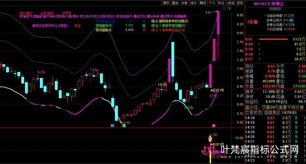Click the 交易状态 连续竞价 status line
The width and height of the screenshot is (306, 164).
pyautogui.click(x=271, y=113)
